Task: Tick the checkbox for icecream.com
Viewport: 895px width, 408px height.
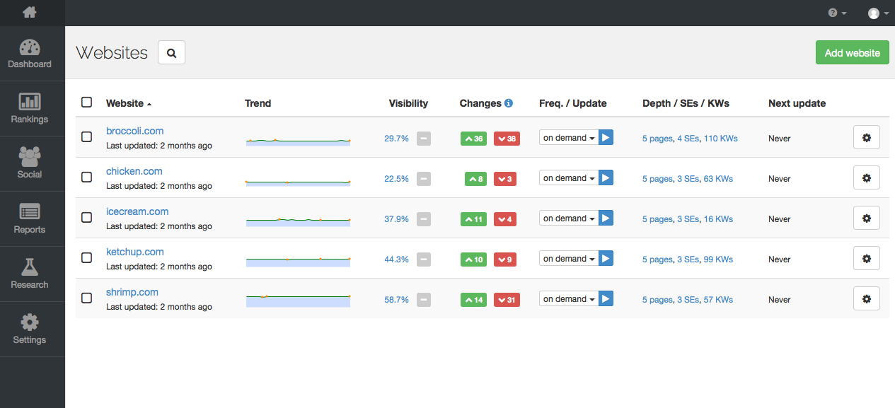Action: [x=86, y=218]
